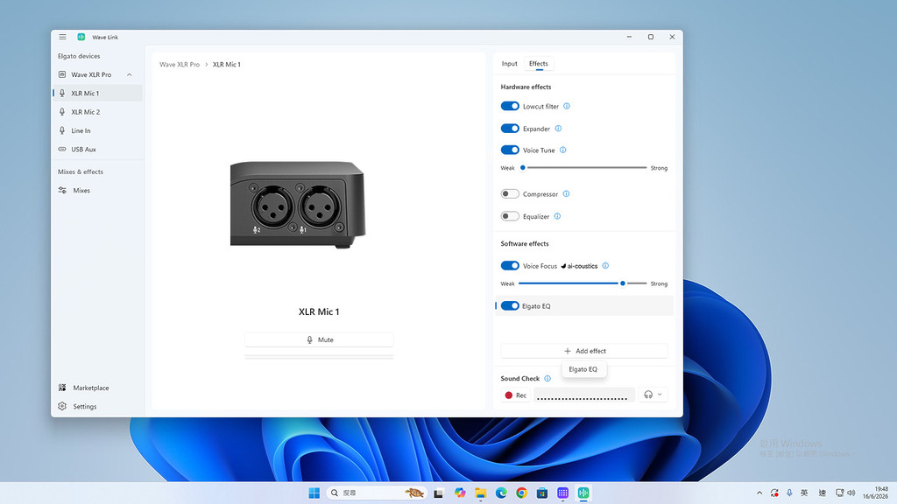Click the Add effect button
The height and width of the screenshot is (504, 897).
[x=584, y=351]
